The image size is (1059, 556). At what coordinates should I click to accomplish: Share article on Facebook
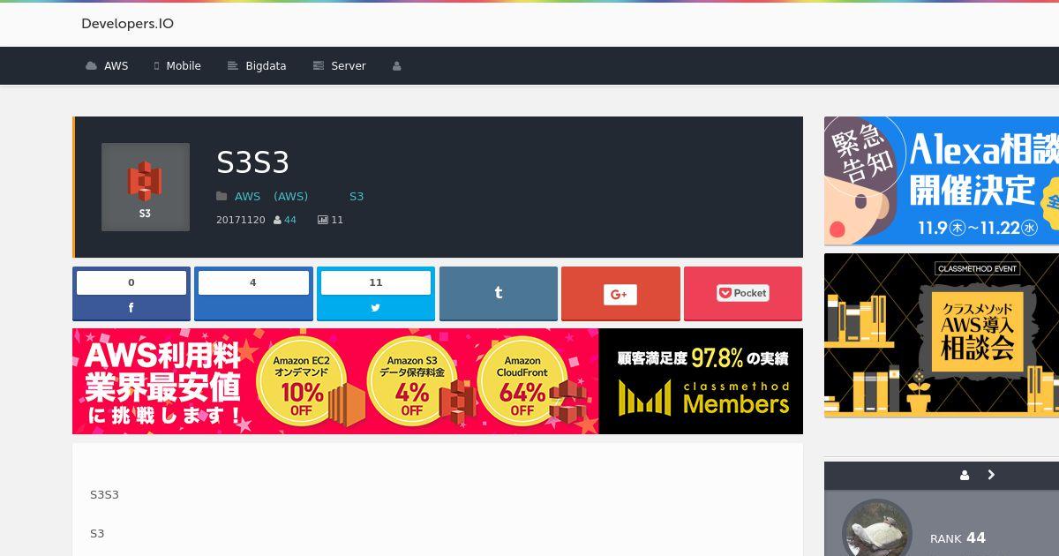[x=131, y=294]
